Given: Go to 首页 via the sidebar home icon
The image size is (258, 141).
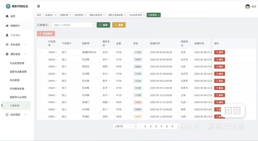Looking at the screenshot, I should 7,16.
